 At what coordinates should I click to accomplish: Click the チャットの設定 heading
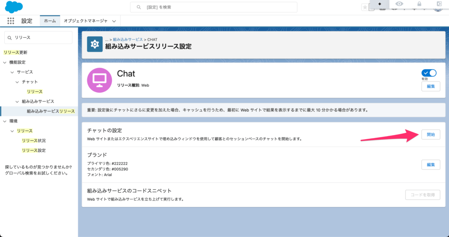(104, 130)
